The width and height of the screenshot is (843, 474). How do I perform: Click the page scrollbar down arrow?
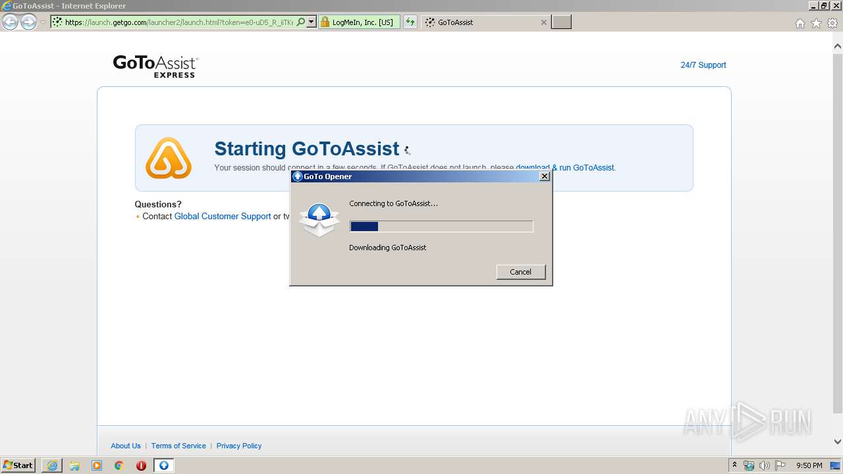[x=837, y=442]
